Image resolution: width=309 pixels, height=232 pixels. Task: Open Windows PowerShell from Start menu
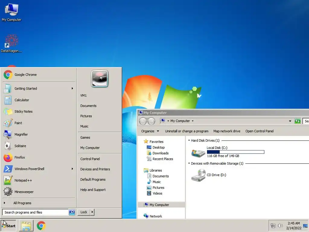[x=39, y=169]
